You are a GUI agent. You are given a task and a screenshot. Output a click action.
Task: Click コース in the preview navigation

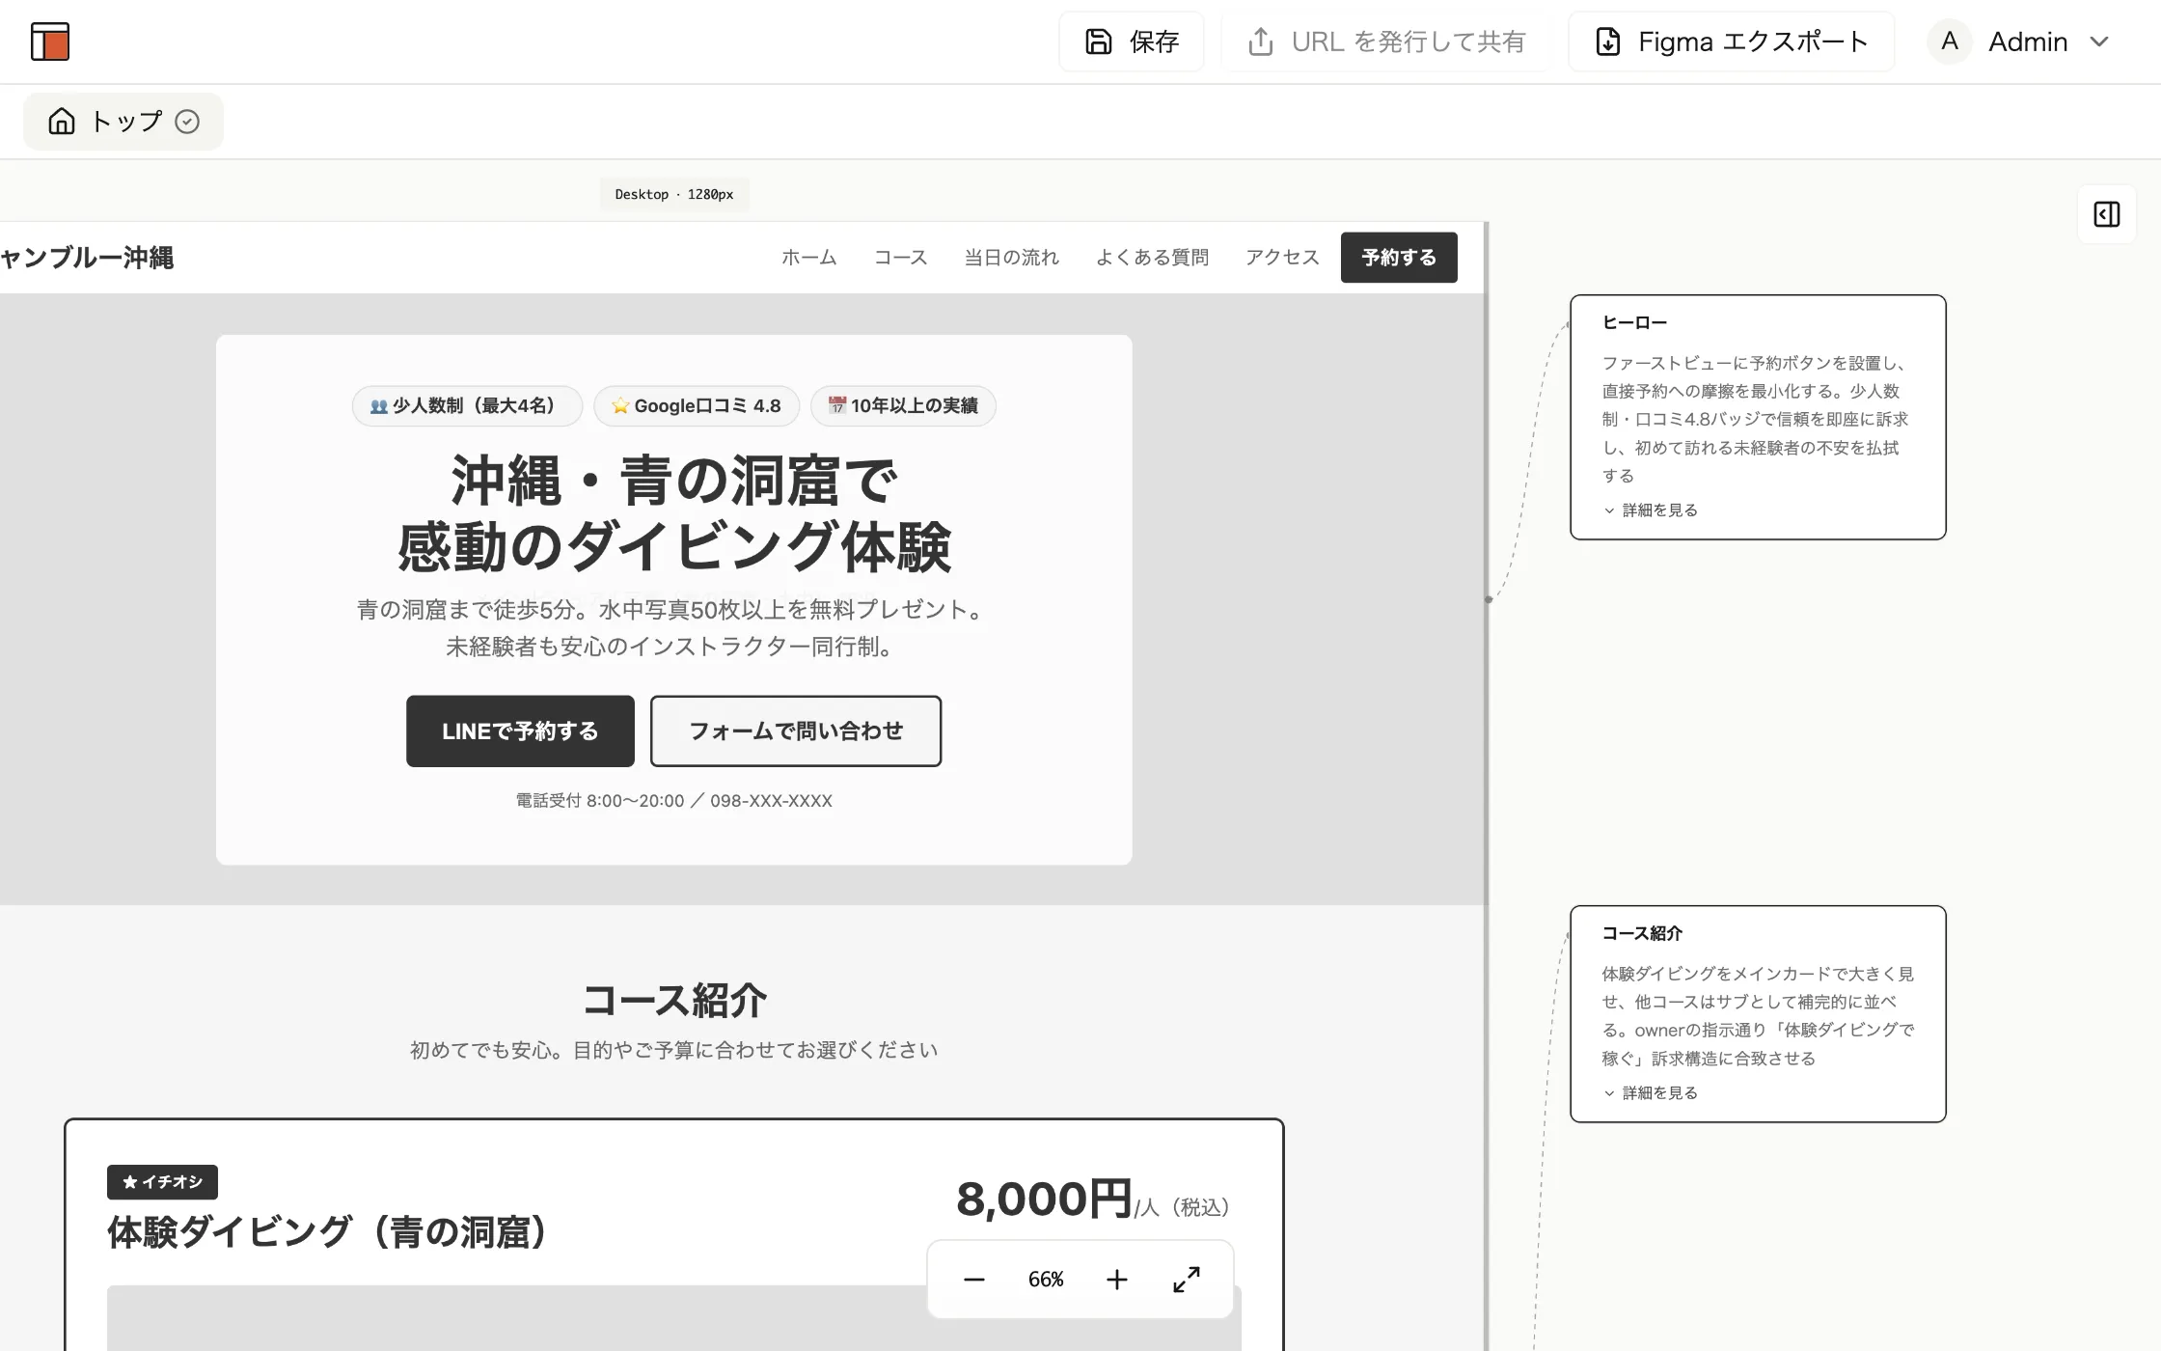(900, 258)
